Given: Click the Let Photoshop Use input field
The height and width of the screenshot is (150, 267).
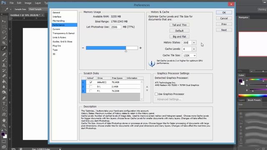Looking at the screenshot, I should point(116,27).
